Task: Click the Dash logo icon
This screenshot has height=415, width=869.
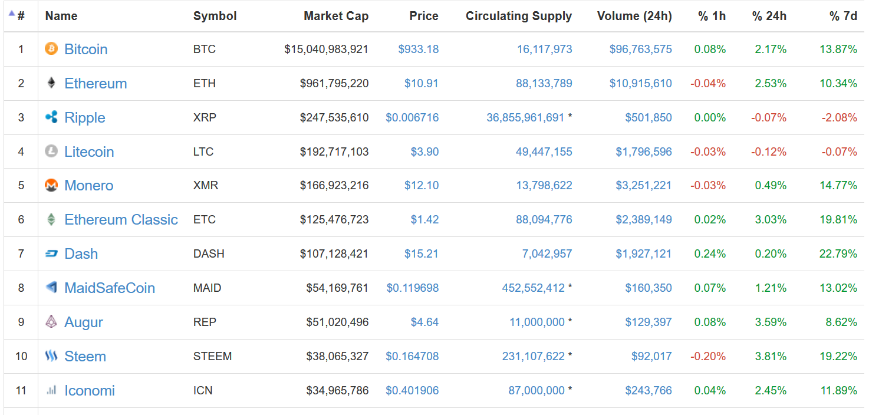Action: pyautogui.click(x=51, y=253)
